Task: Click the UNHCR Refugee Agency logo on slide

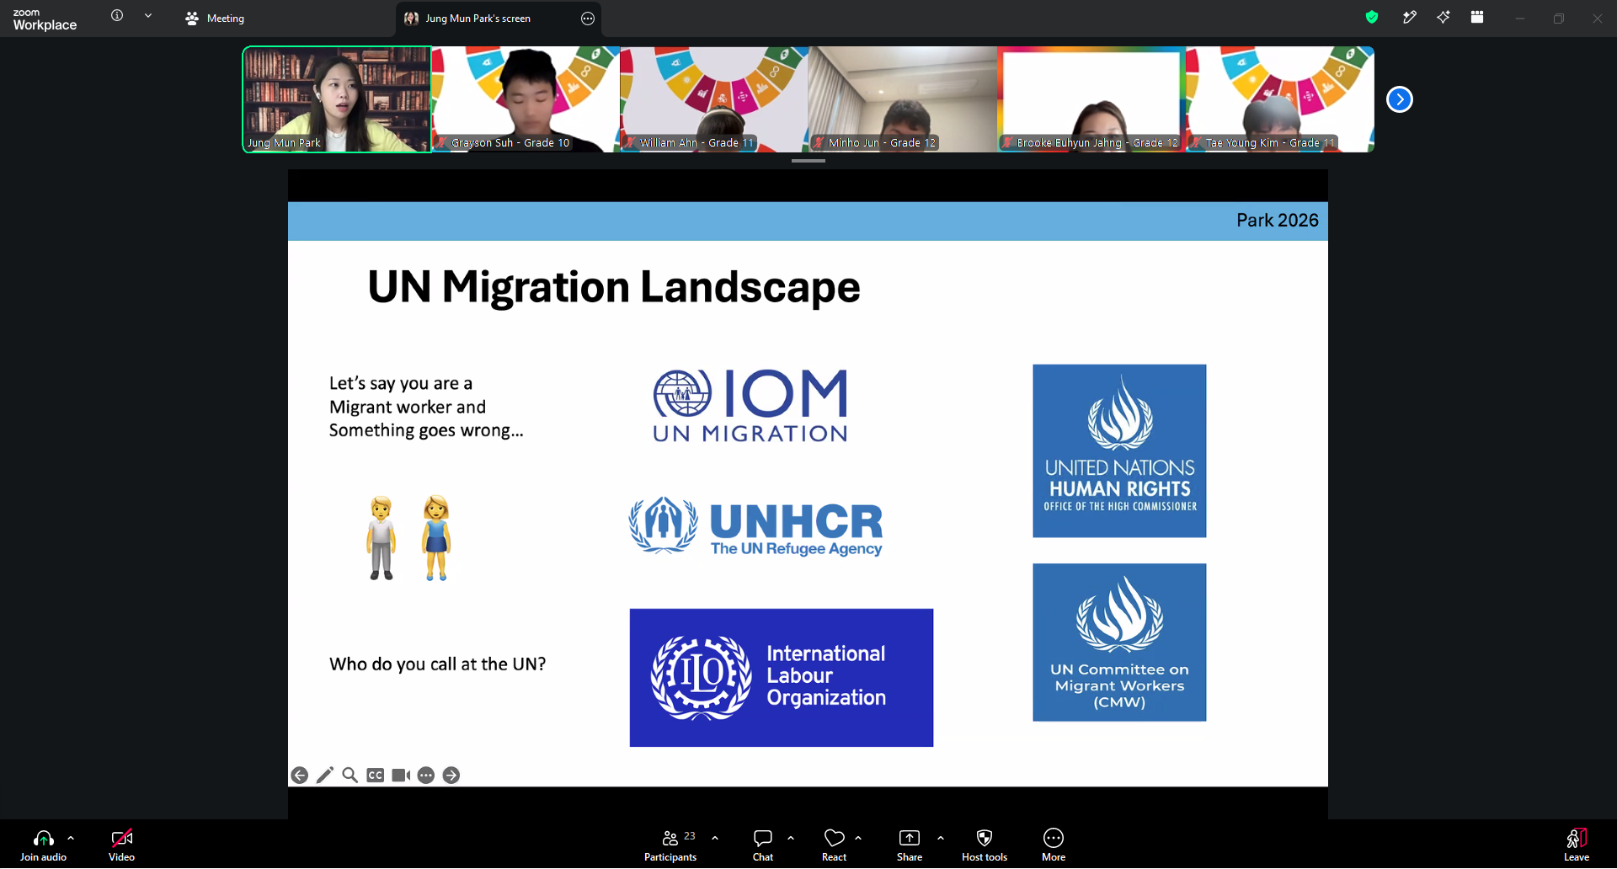Action: (755, 527)
